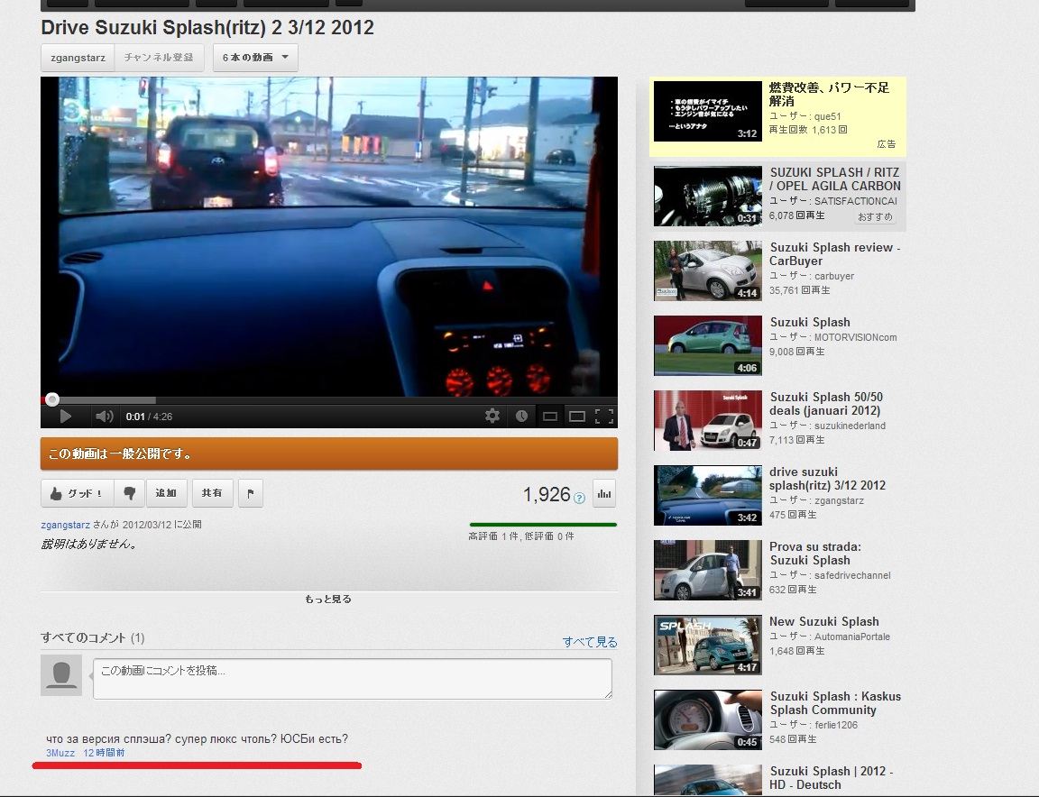Click the like/dislike rating bar
The image size is (1039, 797).
pyautogui.click(x=543, y=525)
